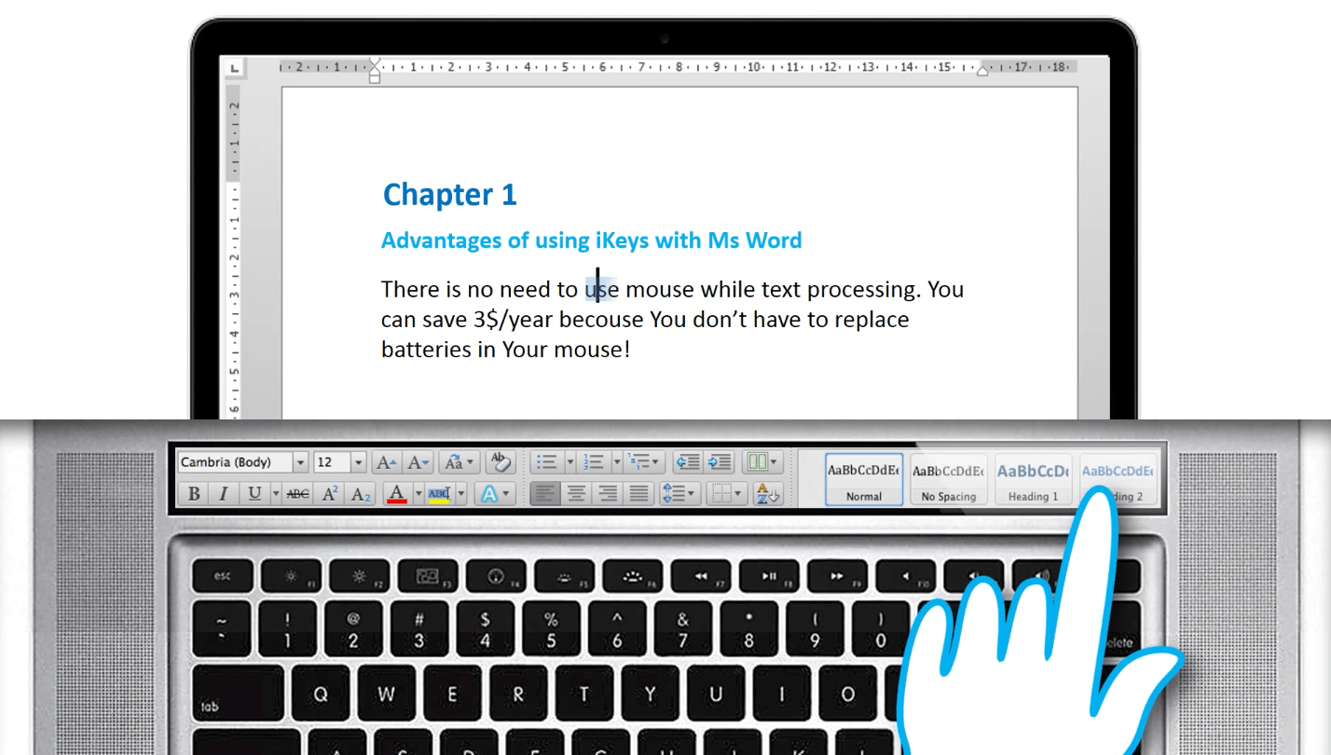The width and height of the screenshot is (1331, 755).
Task: Decrease paragraph indent
Action: coord(687,462)
